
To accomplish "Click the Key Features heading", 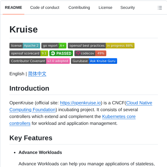I will click(31, 138).
